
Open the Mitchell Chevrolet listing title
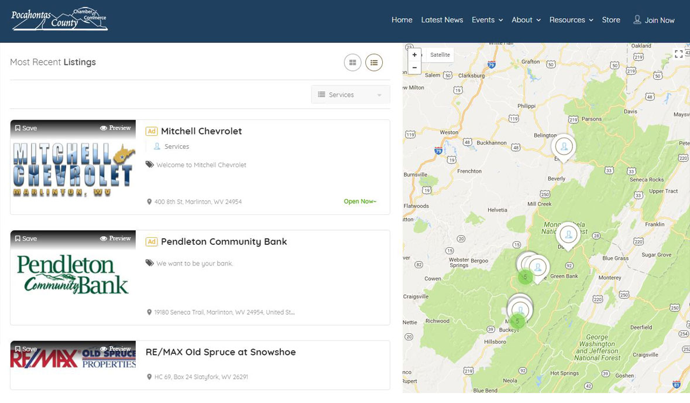click(201, 131)
